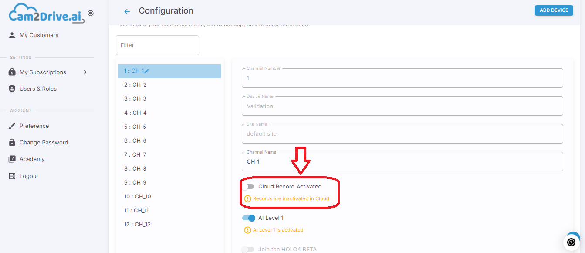The height and width of the screenshot is (253, 585).
Task: Toggle Join the HOLO4 BETA switch
Action: point(248,250)
